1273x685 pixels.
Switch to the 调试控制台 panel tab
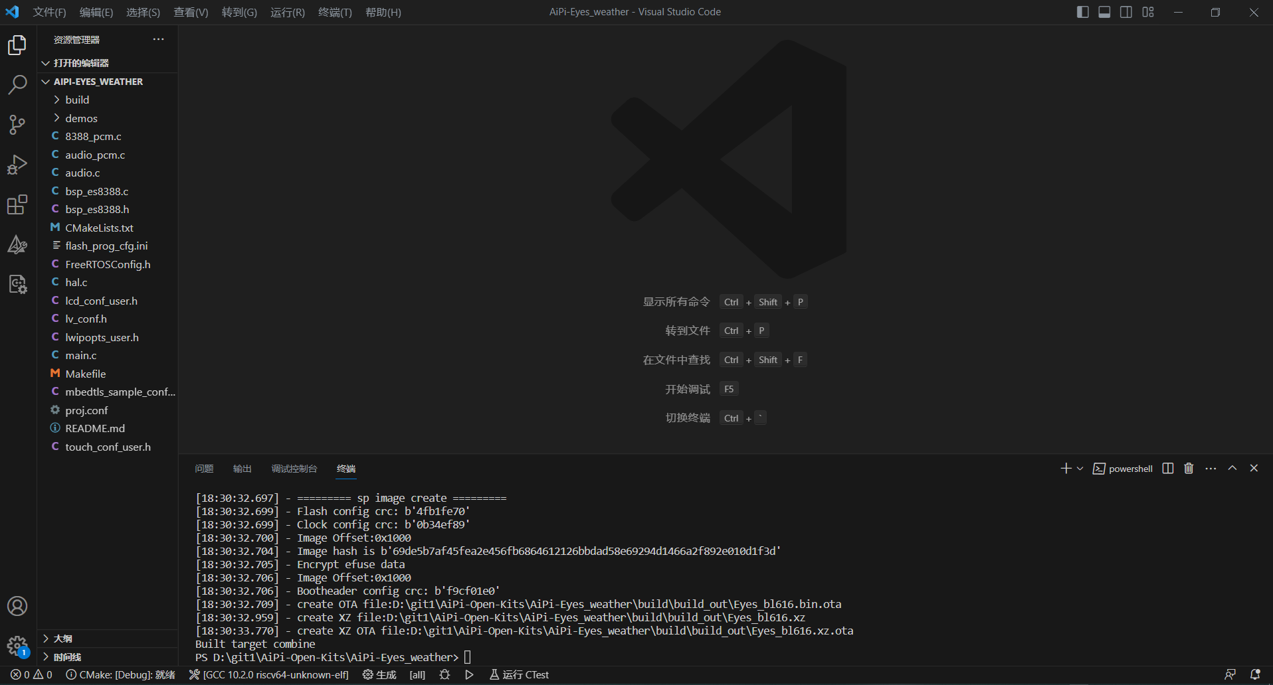[294, 469]
